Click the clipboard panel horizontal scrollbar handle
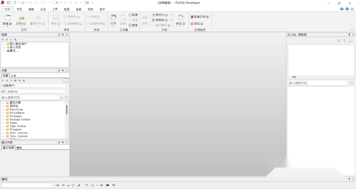Image resolution: width=356 pixels, height=189 pixels. tap(294, 77)
